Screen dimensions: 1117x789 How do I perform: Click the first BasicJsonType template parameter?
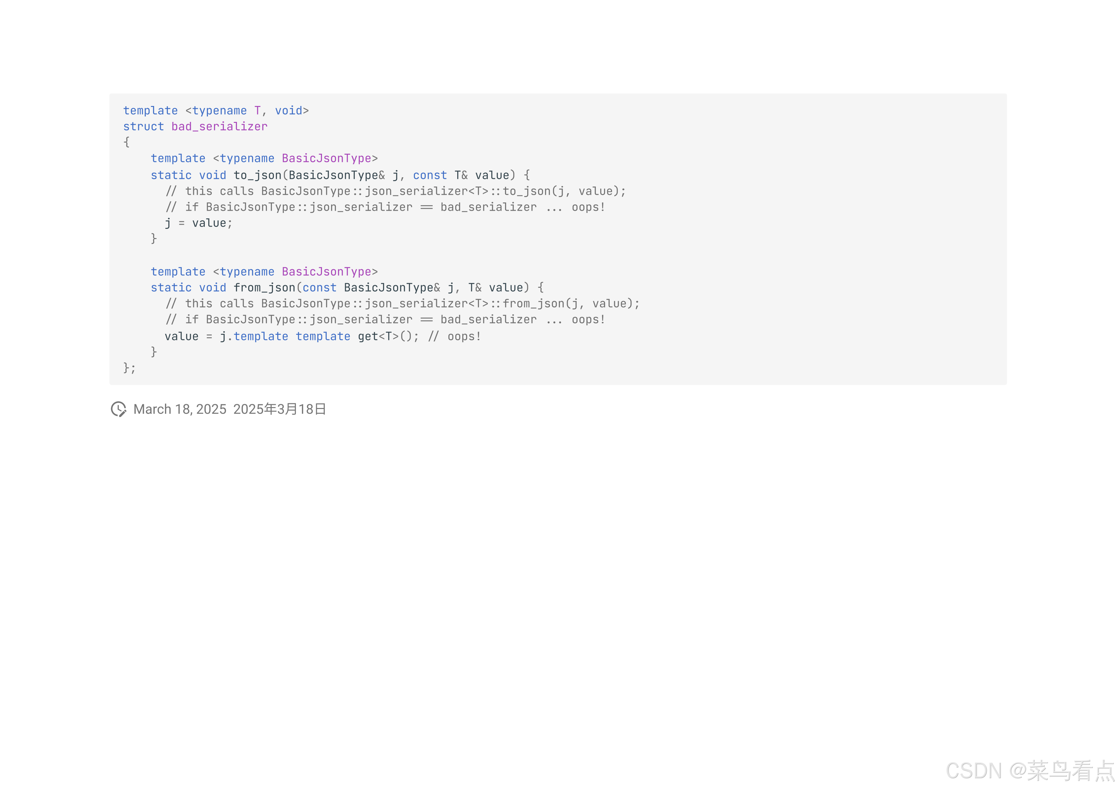pyautogui.click(x=326, y=158)
